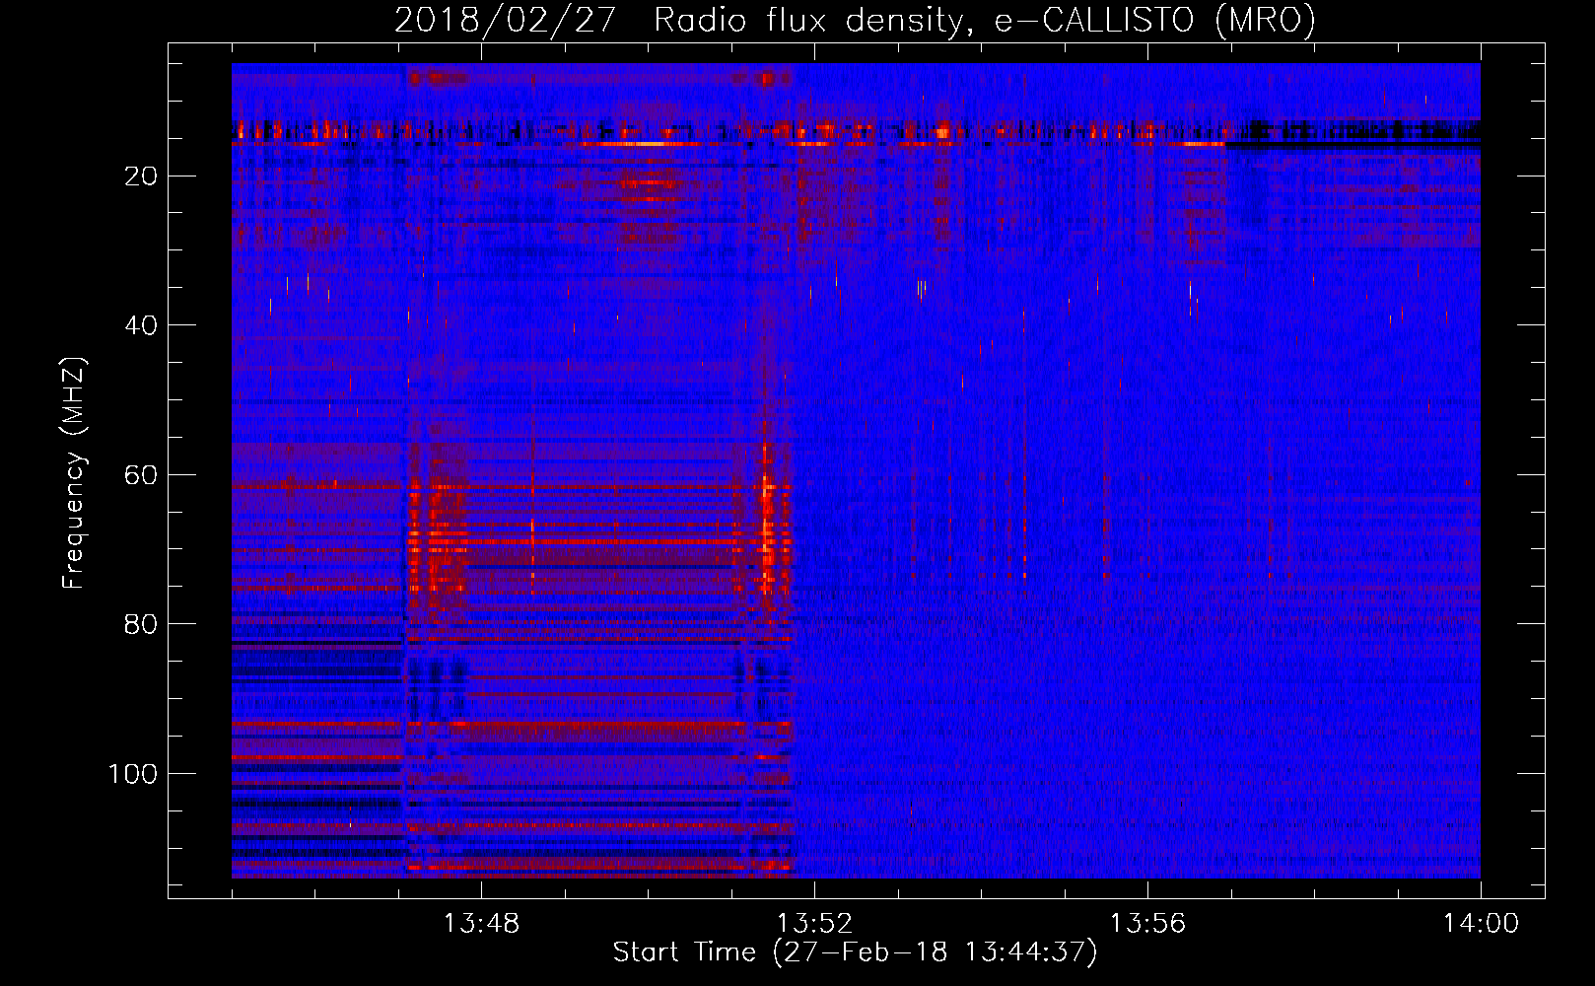Screen dimensions: 1595x986
Task: Click the plot title "2018/02/27 Radio flux density, e-CALLISTO (MRO)"
Action: (x=855, y=21)
